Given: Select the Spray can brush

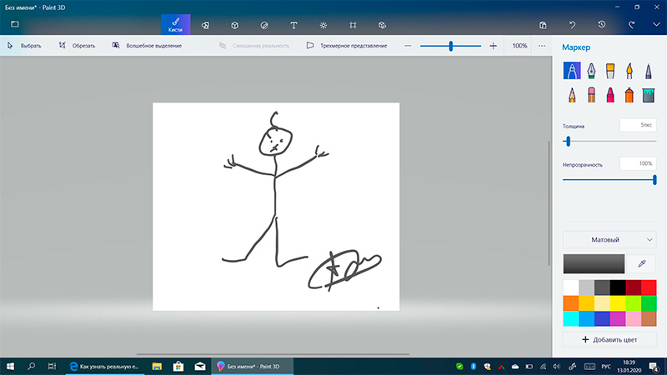Looking at the screenshot, I should (629, 95).
